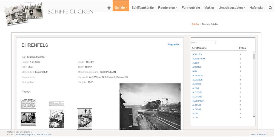Click the Typ value Stückgutfrachter

click(36, 57)
